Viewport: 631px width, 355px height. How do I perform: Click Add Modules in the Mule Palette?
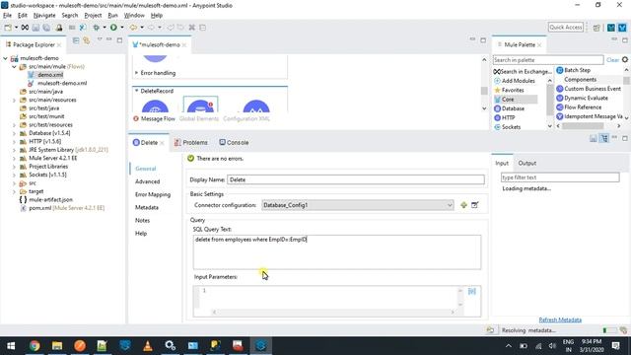pos(515,81)
